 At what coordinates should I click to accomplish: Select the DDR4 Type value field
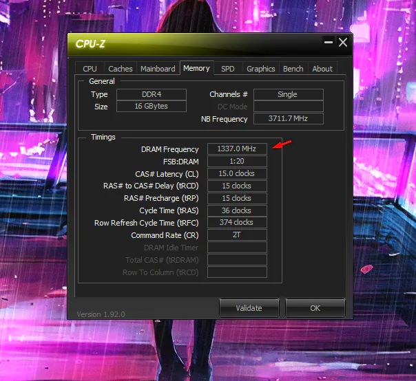tap(152, 94)
